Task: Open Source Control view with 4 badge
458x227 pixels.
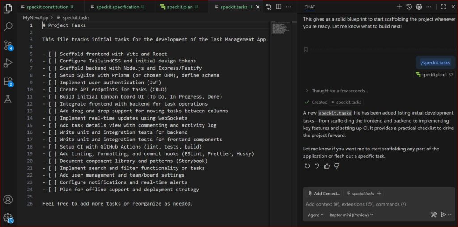Action: 8,45
